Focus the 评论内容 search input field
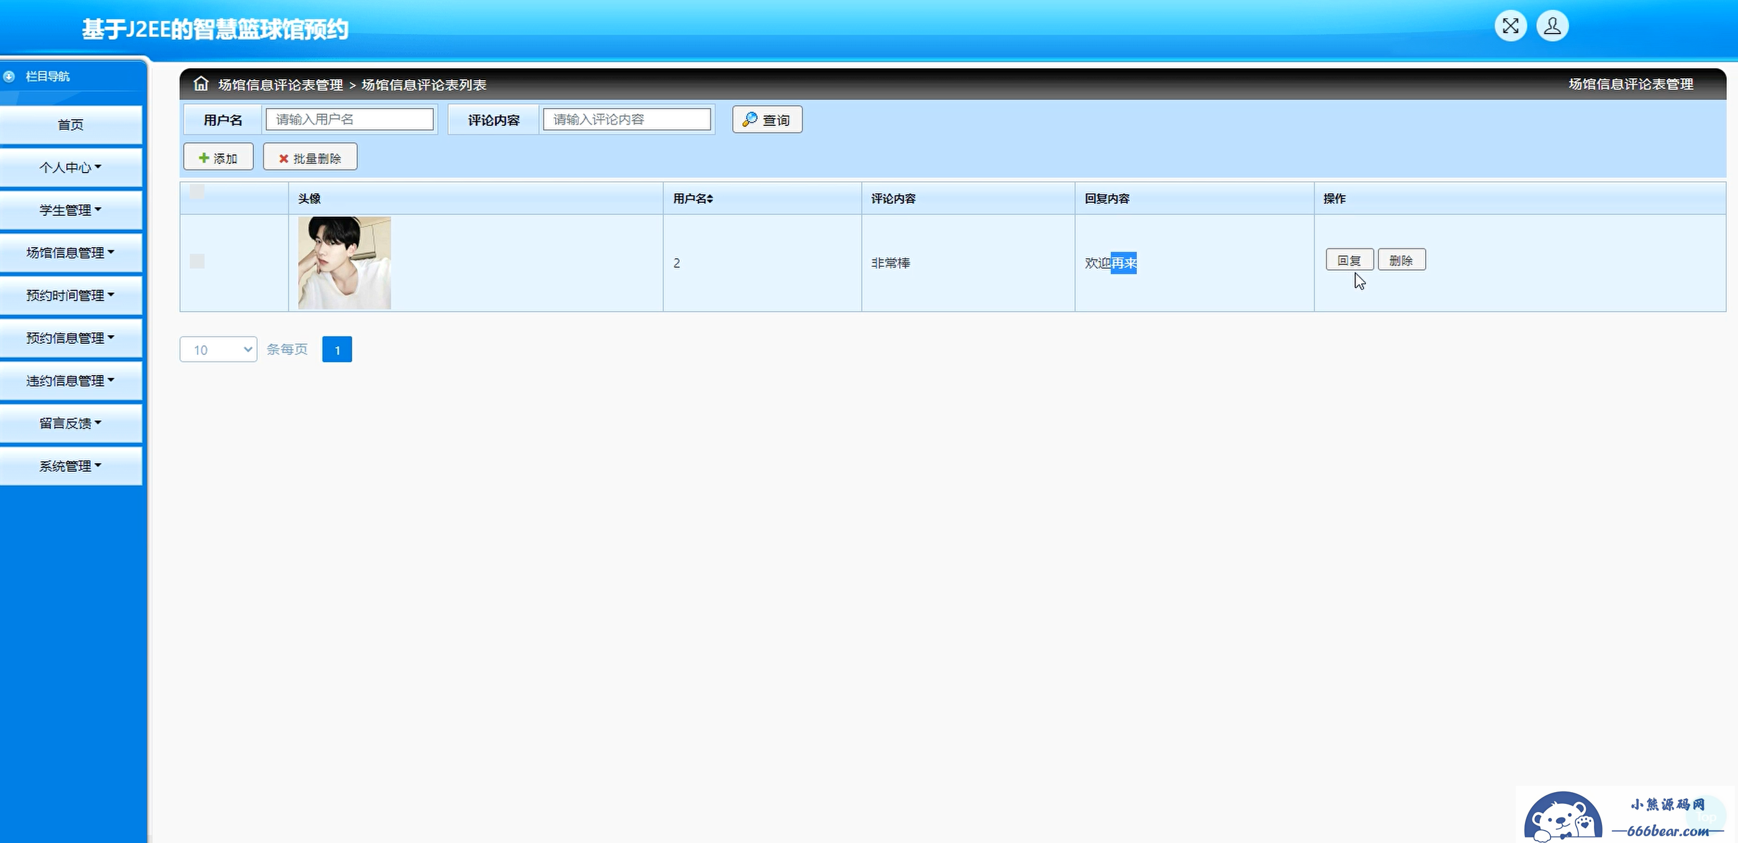This screenshot has width=1738, height=843. (x=627, y=119)
